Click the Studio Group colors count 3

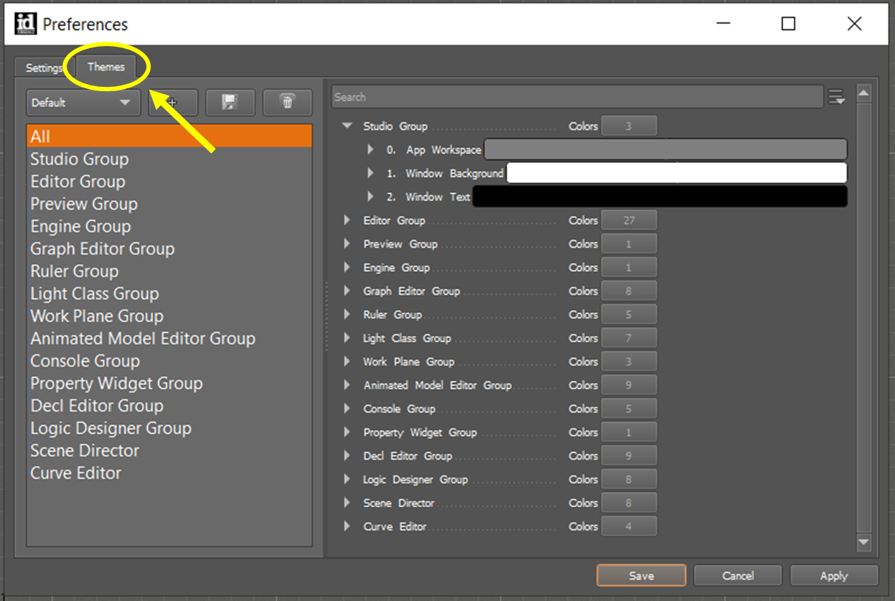tap(629, 126)
